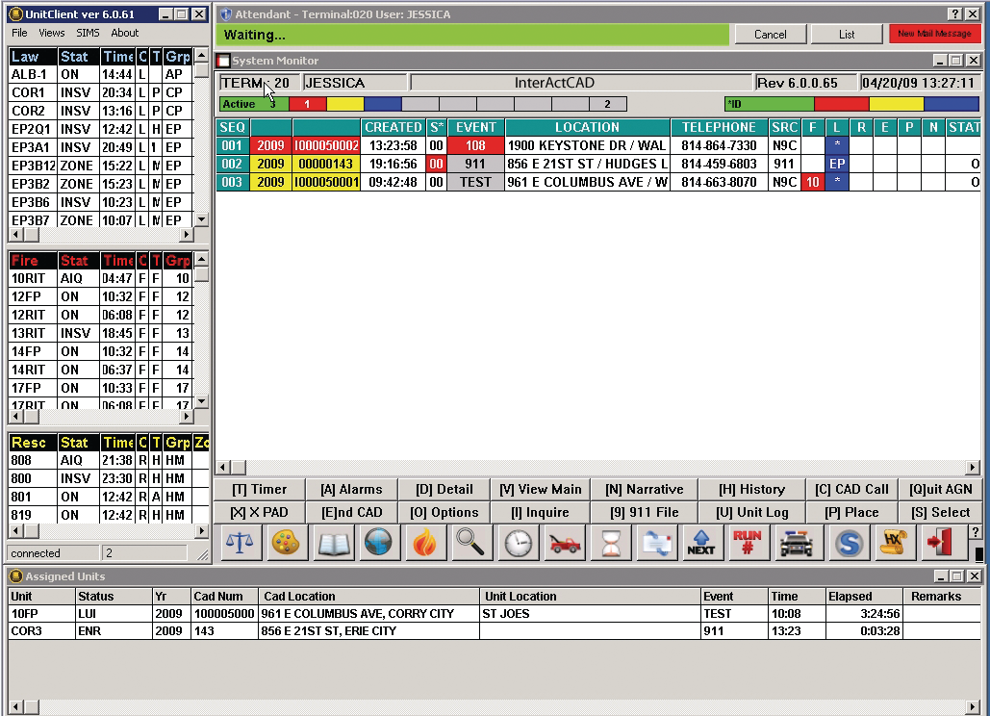This screenshot has width=990, height=716.
Task: Select the scales of justice toolbar icon
Action: (239, 543)
